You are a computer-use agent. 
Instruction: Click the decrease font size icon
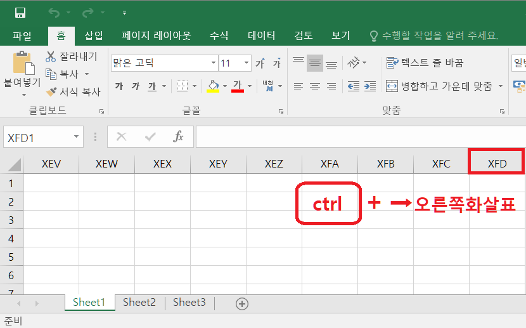[x=277, y=63]
